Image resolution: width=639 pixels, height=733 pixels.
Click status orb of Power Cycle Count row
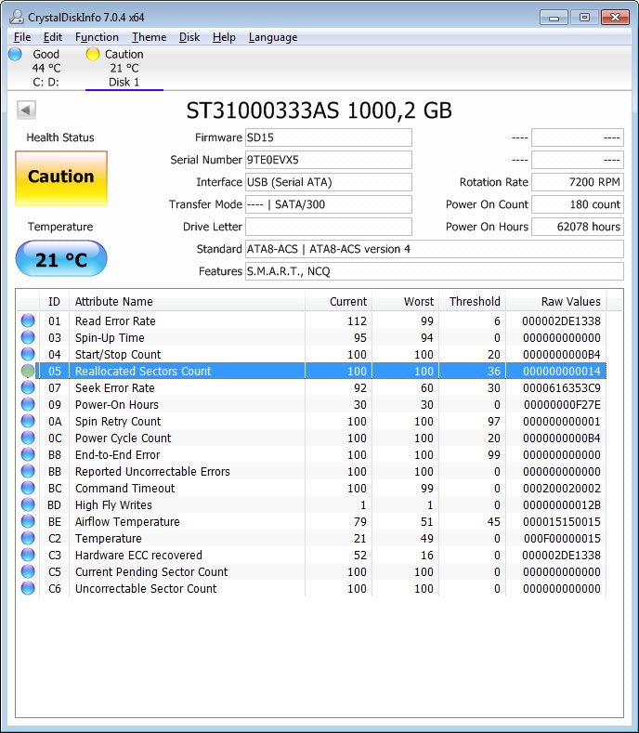click(x=28, y=438)
